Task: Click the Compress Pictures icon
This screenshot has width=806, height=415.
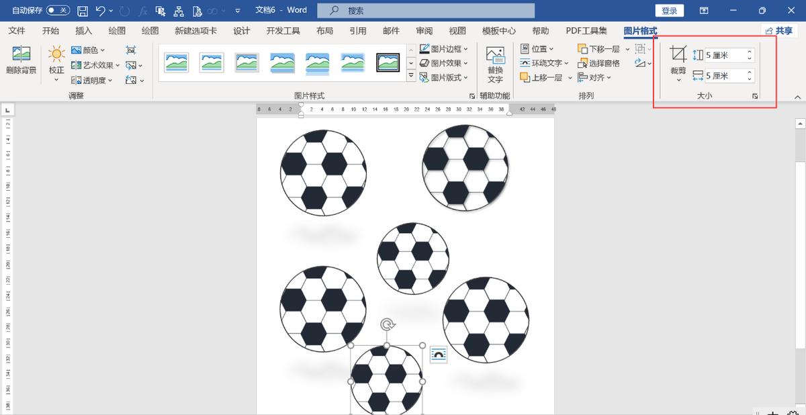Action: (x=130, y=50)
